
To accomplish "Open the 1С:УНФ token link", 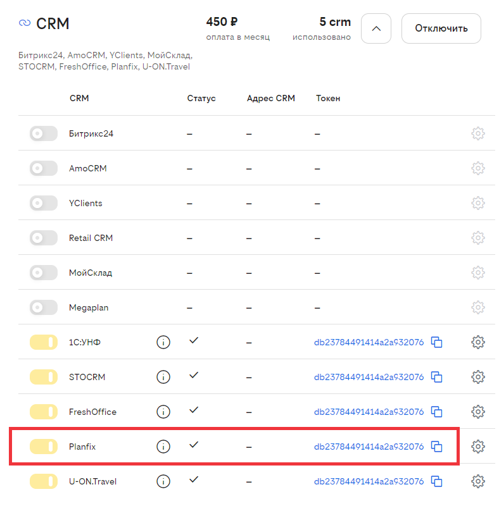I will click(369, 342).
